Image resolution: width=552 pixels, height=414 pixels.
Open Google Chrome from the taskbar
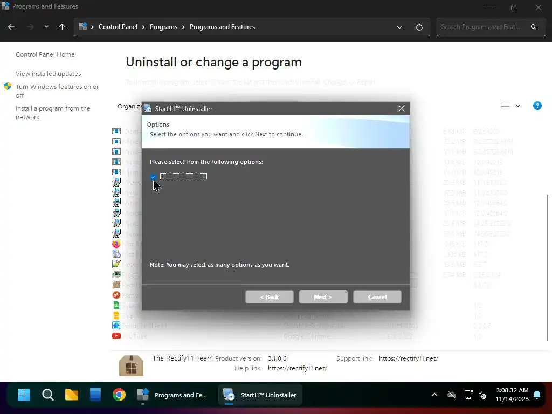coord(119,395)
